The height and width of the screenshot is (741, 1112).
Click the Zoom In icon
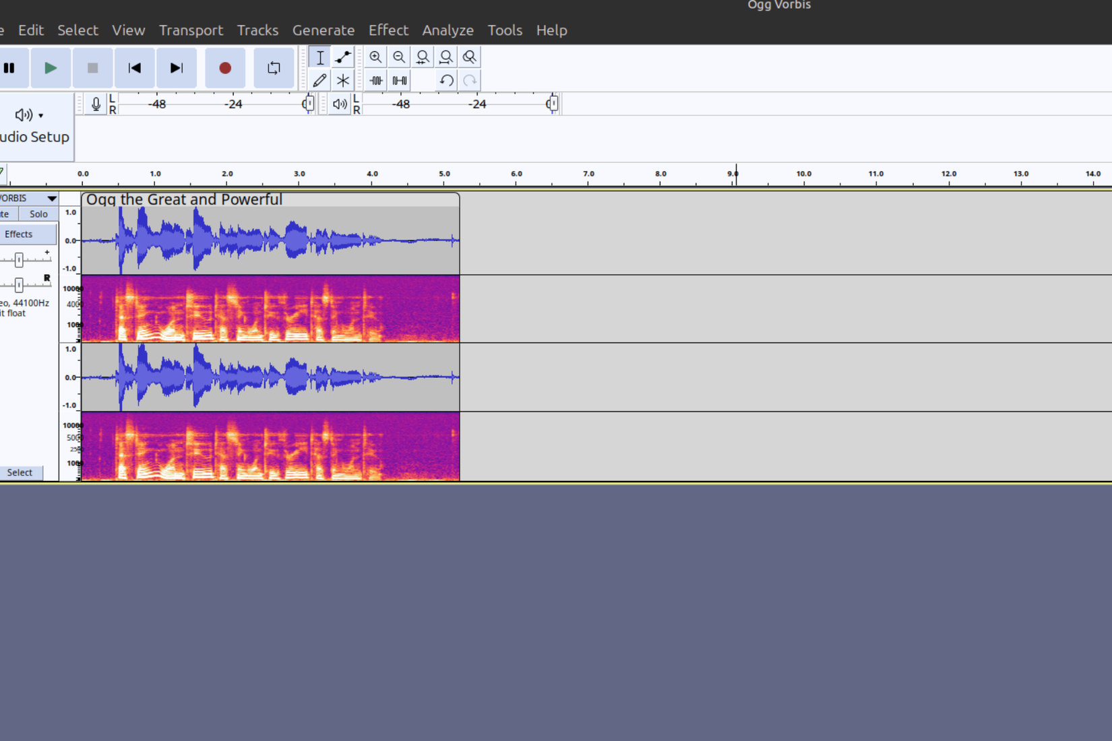376,57
